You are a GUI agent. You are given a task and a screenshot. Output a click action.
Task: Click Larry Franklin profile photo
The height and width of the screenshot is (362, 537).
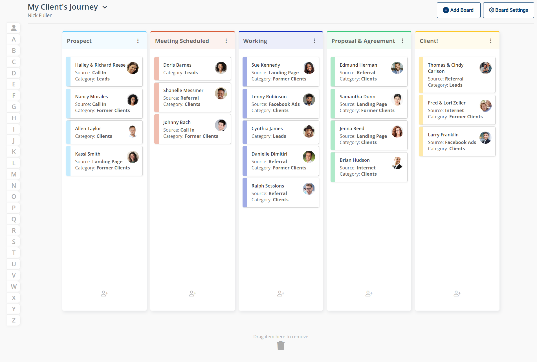click(485, 138)
